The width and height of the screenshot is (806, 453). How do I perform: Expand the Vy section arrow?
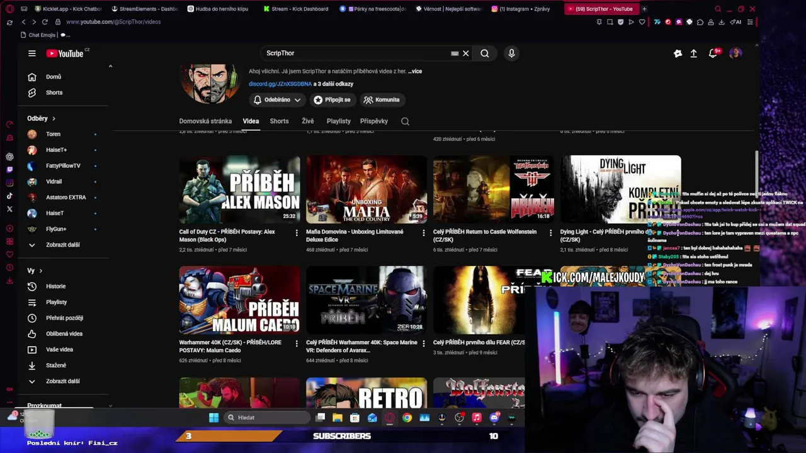(40, 271)
